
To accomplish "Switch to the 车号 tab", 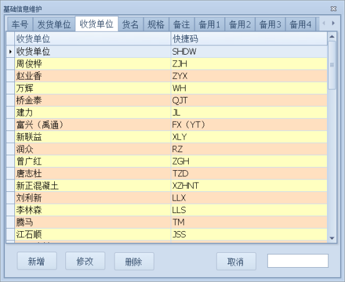I will coord(20,24).
